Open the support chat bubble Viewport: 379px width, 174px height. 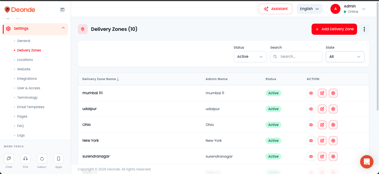[367, 162]
